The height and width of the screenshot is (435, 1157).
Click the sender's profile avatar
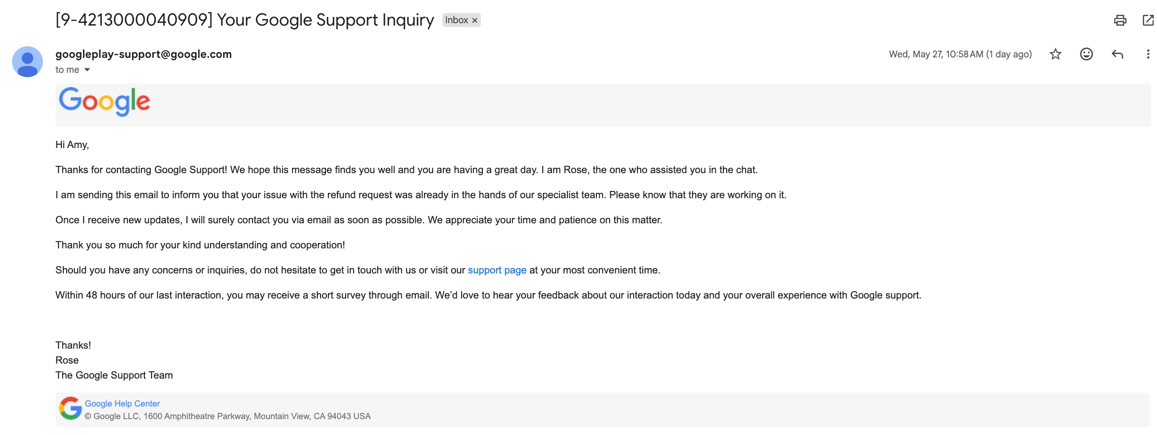(x=28, y=62)
